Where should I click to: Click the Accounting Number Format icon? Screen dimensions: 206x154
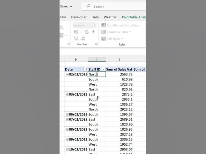[x=76, y=32]
